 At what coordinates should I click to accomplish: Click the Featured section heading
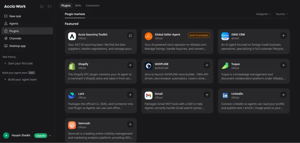pos(71,24)
